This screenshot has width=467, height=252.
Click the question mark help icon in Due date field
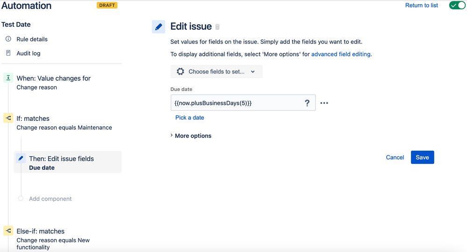click(307, 103)
